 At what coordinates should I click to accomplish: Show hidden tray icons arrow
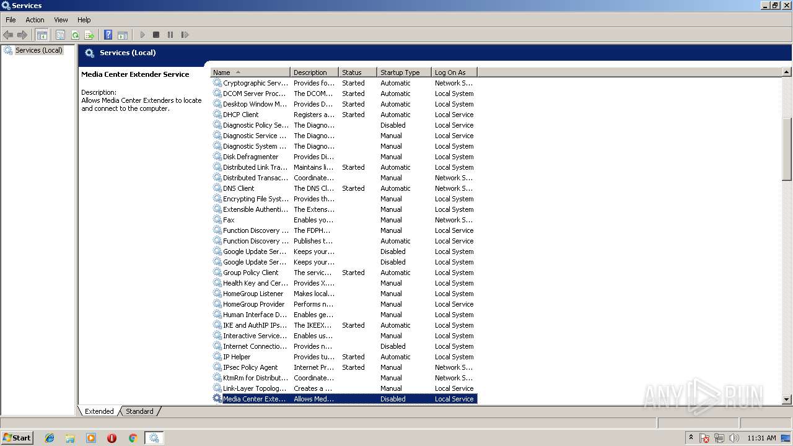pyautogui.click(x=691, y=438)
